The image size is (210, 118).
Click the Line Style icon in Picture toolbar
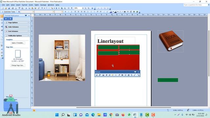click(122, 75)
